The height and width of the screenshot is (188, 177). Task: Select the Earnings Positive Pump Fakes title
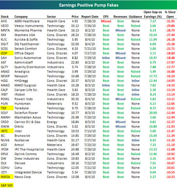[89, 5]
